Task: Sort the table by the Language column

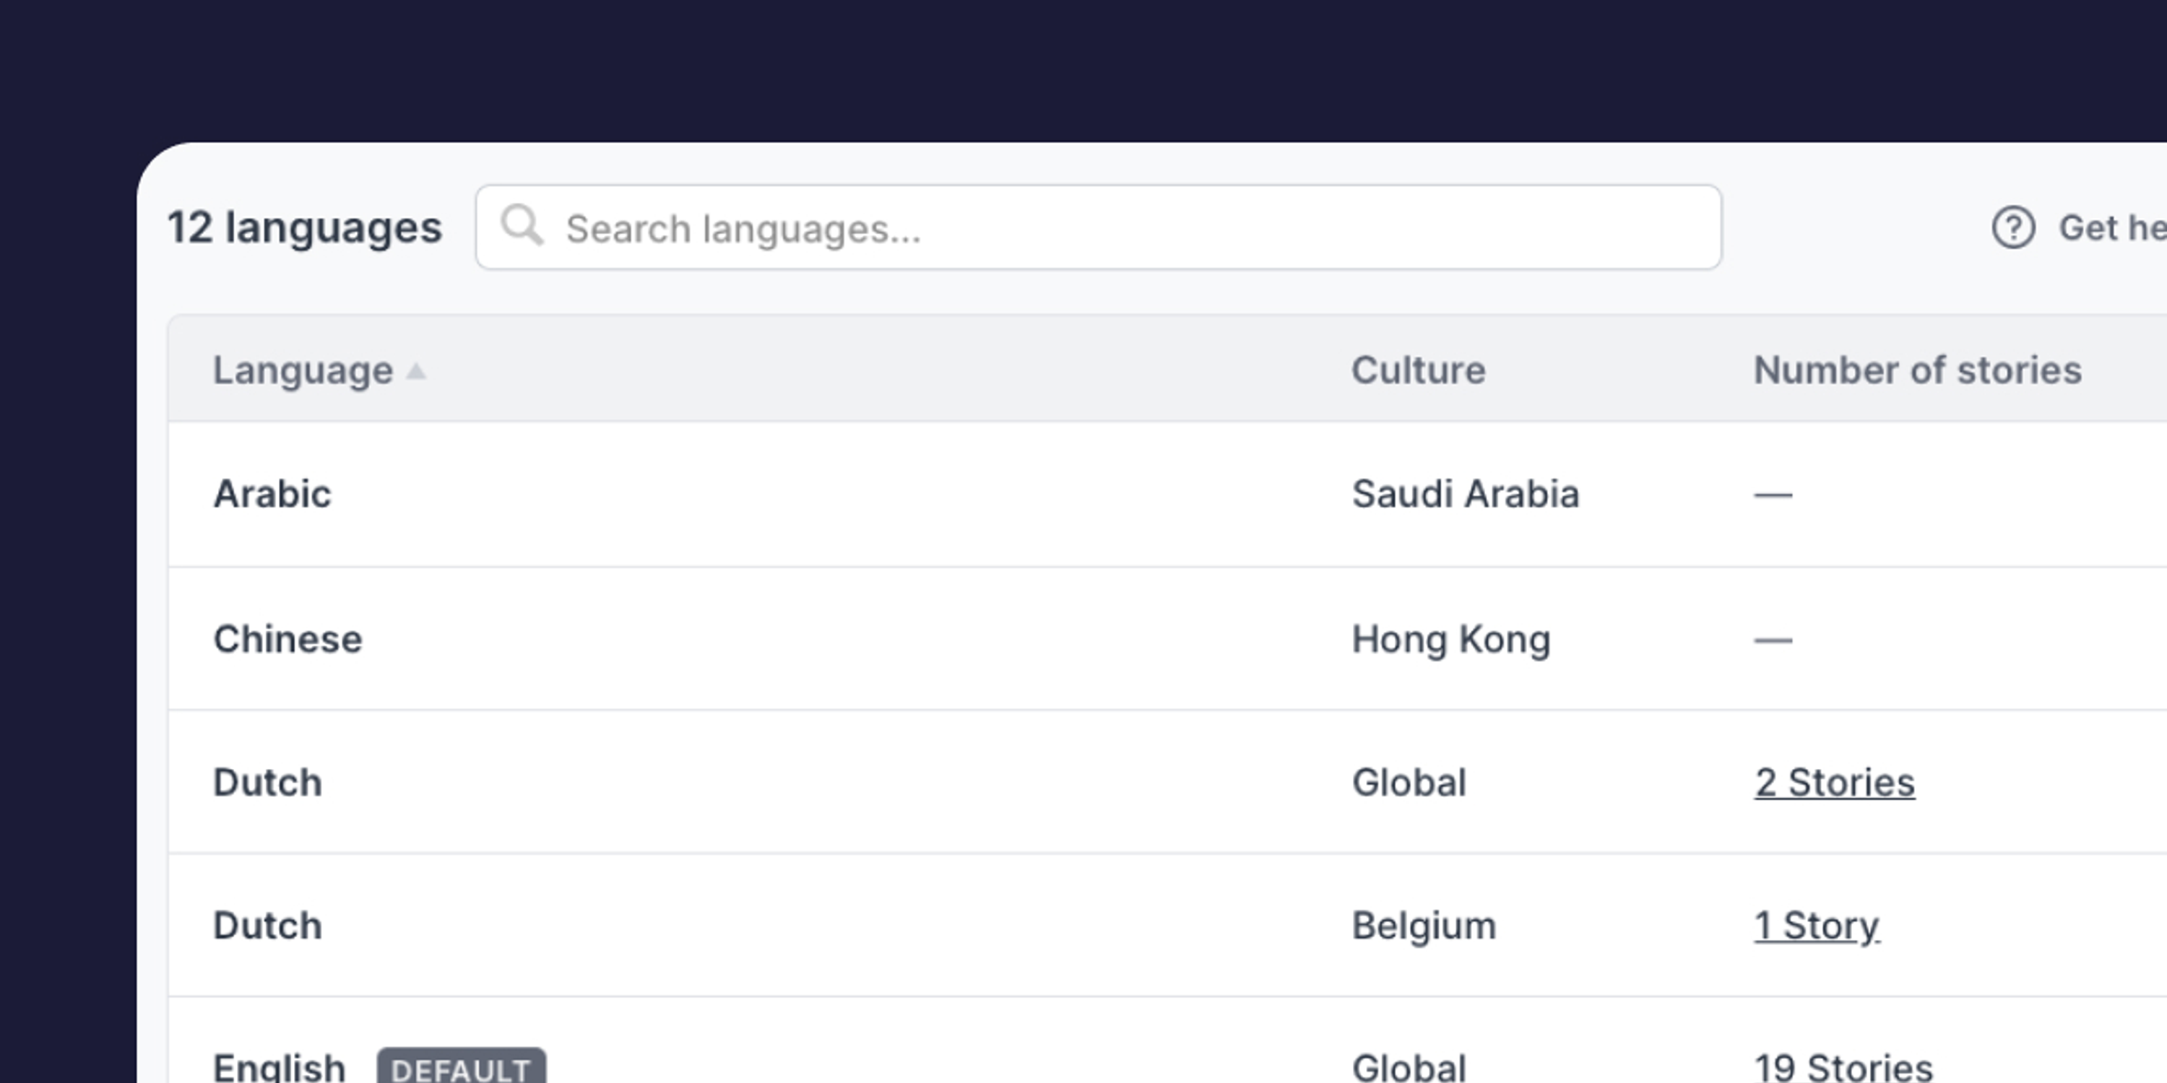Action: click(303, 370)
